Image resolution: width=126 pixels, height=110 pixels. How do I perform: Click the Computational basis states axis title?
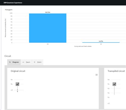[83, 46]
